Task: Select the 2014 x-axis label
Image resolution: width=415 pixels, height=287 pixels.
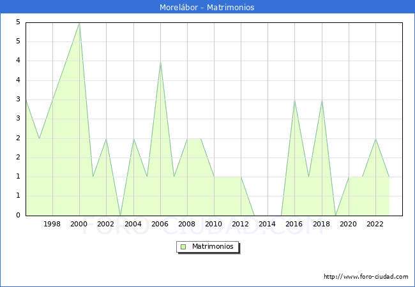Action: tap(268, 224)
